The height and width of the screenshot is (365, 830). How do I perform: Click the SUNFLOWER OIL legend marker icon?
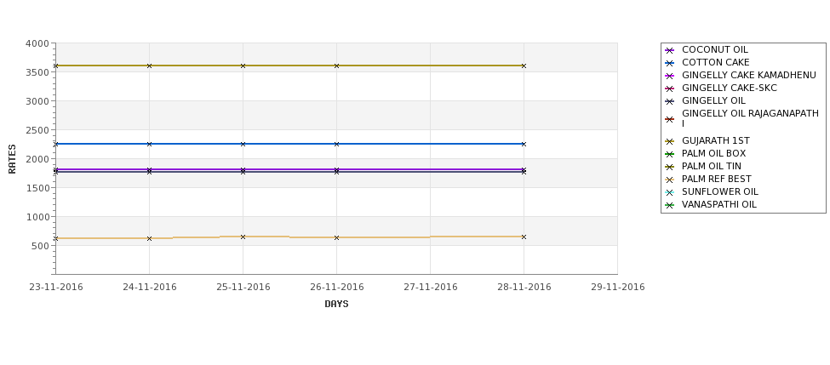[669, 192]
